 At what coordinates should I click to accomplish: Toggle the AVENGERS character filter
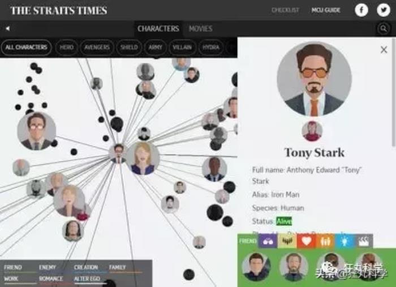[x=97, y=47]
